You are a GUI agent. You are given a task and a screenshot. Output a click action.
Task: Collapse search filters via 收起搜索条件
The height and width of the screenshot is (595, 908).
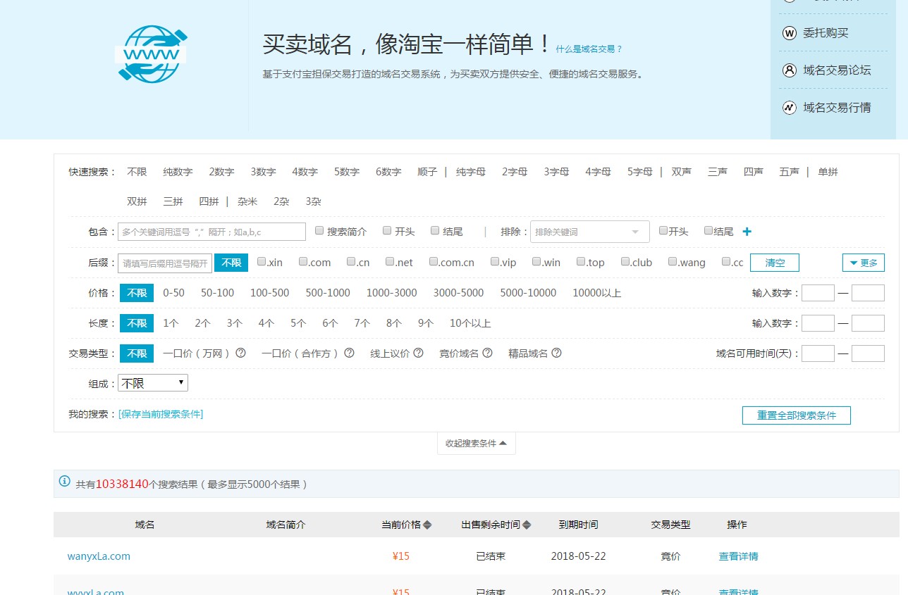click(476, 443)
